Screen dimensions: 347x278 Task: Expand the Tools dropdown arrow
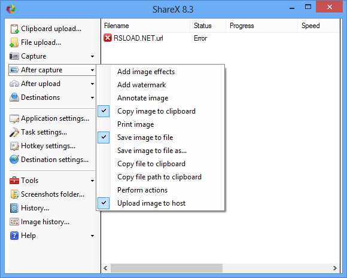pyautogui.click(x=93, y=181)
